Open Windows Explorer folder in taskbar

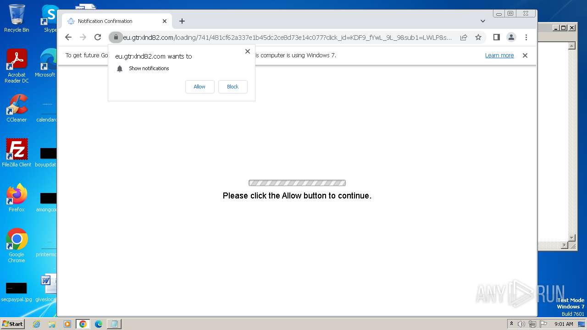52,324
